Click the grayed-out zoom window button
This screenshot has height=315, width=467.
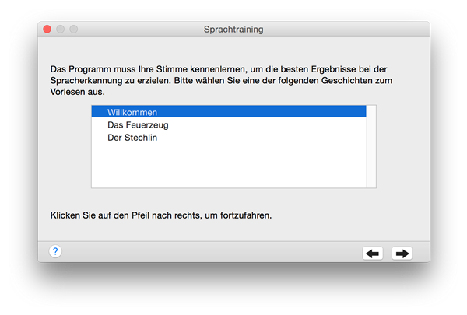pos(74,30)
